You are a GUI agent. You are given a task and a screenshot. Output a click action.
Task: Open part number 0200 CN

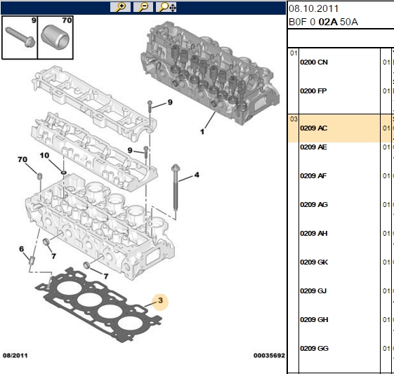coord(314,62)
